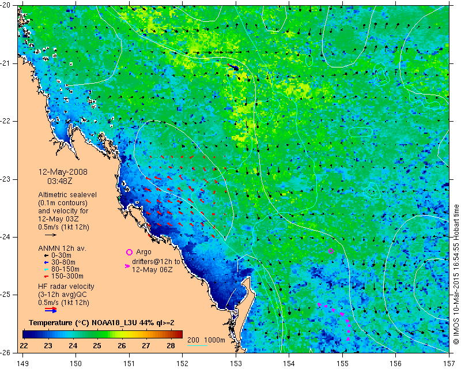Click the 'drifters@12h to' legend text

tap(156, 261)
